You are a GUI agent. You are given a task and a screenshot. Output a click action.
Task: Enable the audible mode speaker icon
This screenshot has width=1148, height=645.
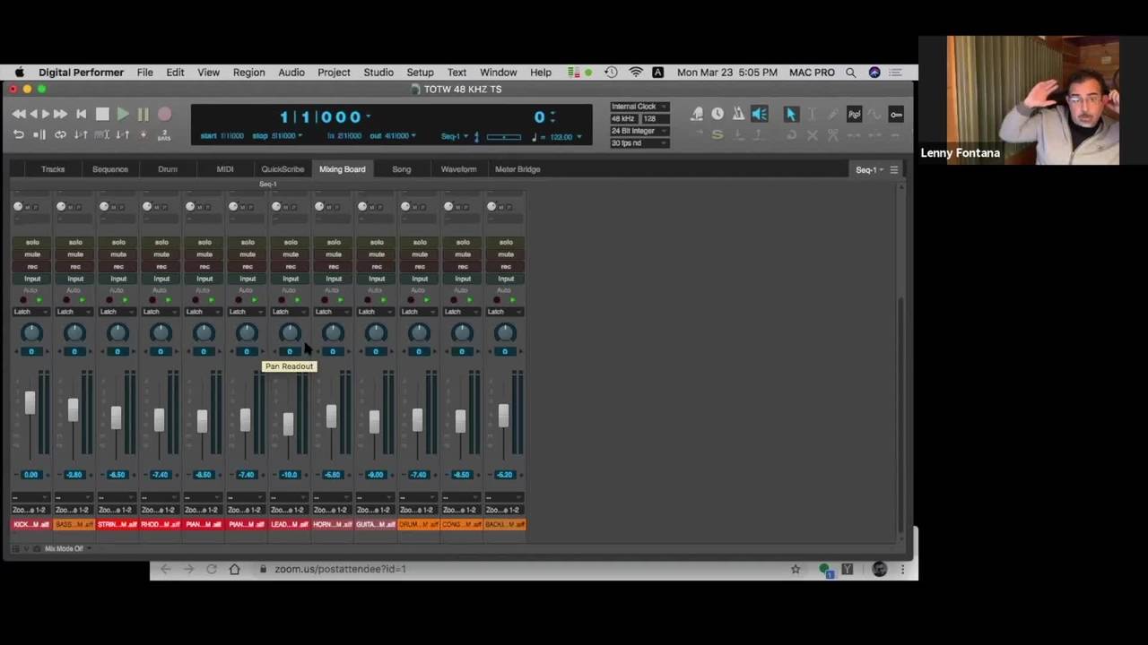[x=759, y=114]
